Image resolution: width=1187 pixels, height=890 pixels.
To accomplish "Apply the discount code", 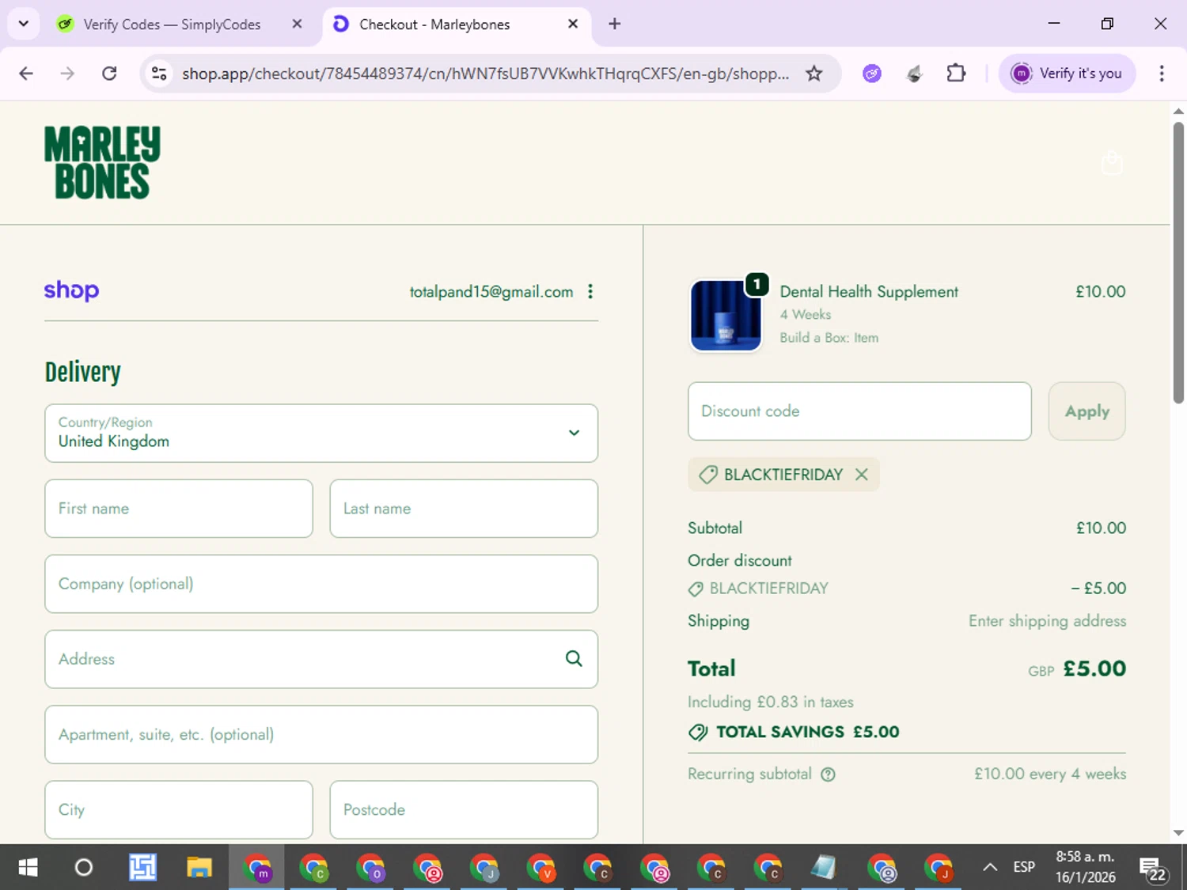I will (1087, 411).
